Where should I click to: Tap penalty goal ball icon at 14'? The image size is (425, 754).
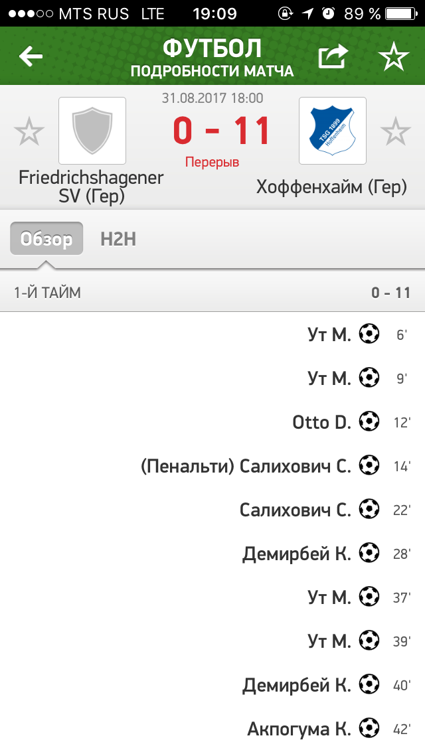tap(369, 465)
